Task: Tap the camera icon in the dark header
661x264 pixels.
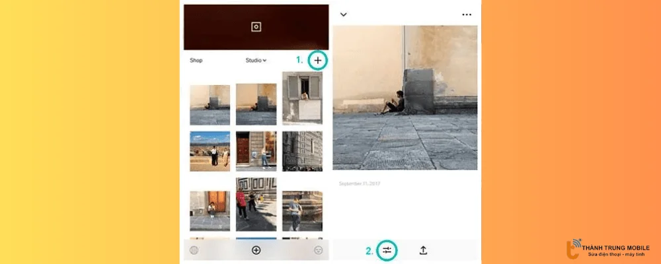Action: click(x=256, y=27)
